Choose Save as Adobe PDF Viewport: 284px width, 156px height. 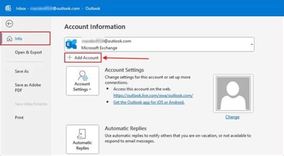[x=28, y=87]
